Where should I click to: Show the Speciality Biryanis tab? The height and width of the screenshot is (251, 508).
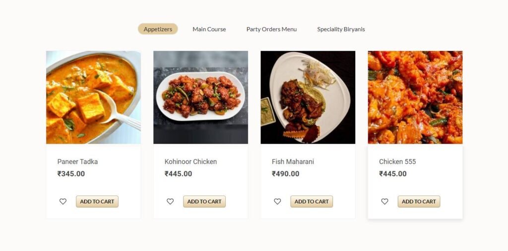[x=341, y=29]
